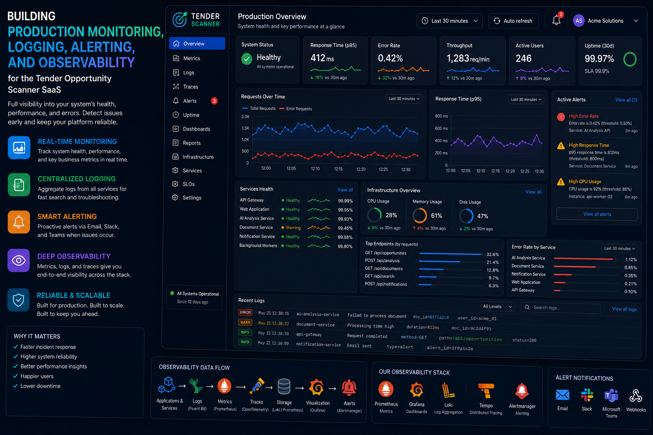Click the Metrics sidebar chart icon
The width and height of the screenshot is (653, 435).
pos(176,58)
